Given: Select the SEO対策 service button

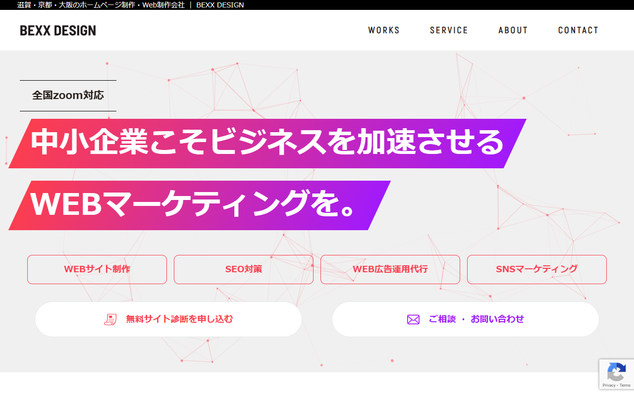Looking at the screenshot, I should pyautogui.click(x=243, y=269).
